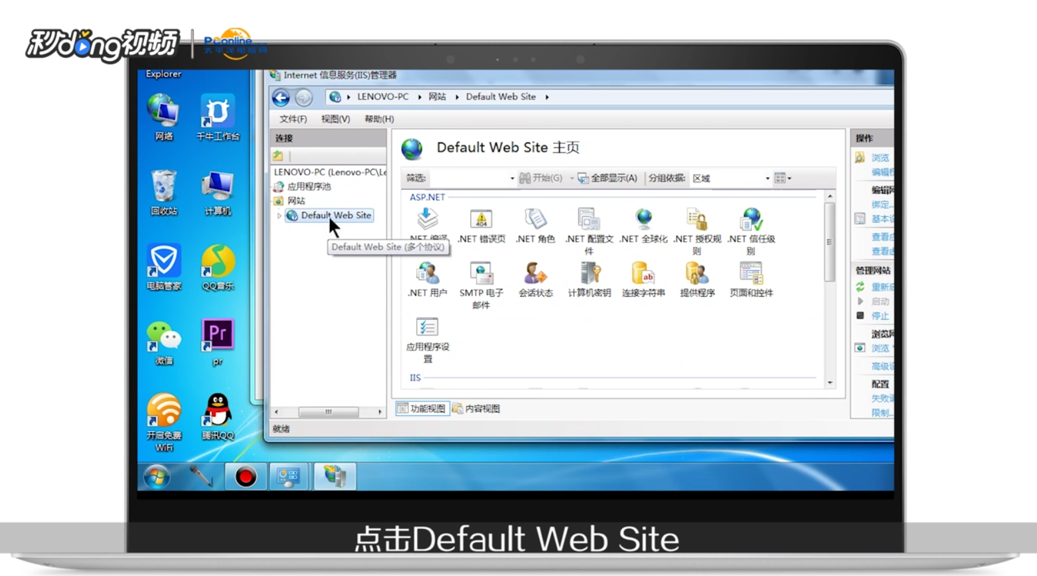Image resolution: width=1037 pixels, height=576 pixels.
Task: Expand breadcrumb arrow after Default Web Site
Action: (547, 97)
